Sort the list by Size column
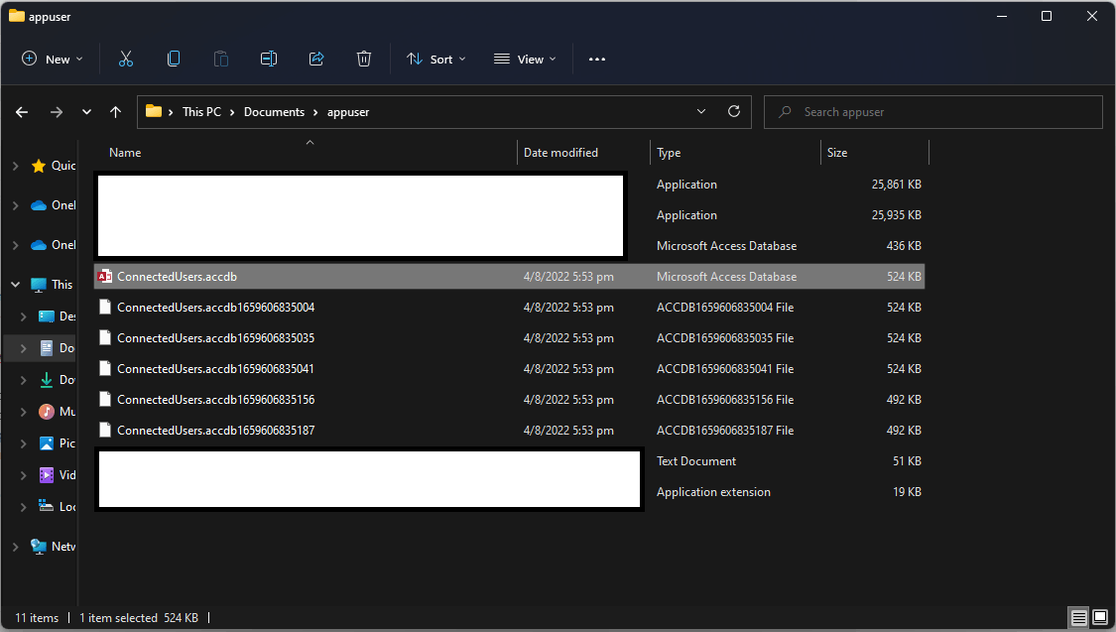 click(x=838, y=153)
